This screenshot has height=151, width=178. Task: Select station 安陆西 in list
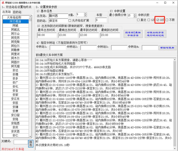point(15,123)
